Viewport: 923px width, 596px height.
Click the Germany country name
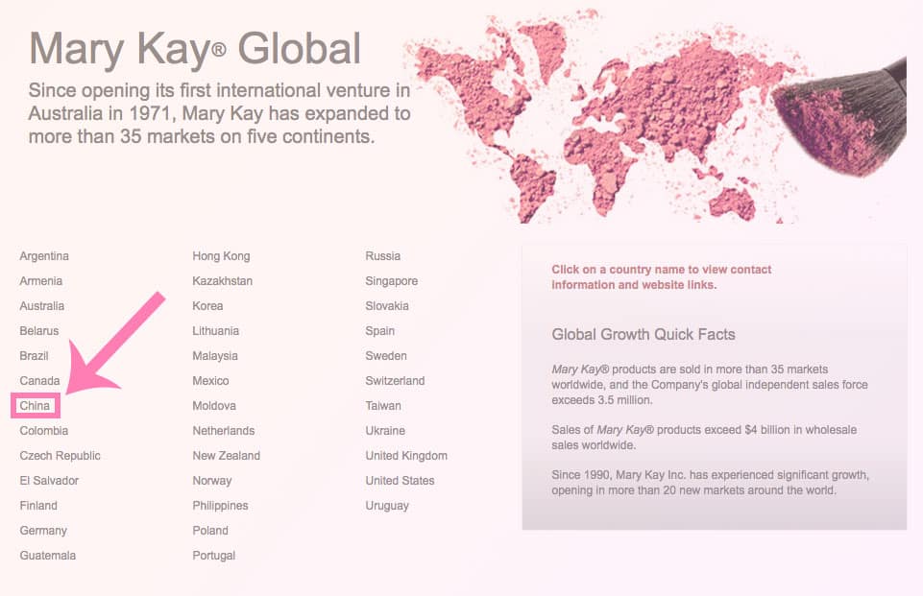(x=43, y=531)
